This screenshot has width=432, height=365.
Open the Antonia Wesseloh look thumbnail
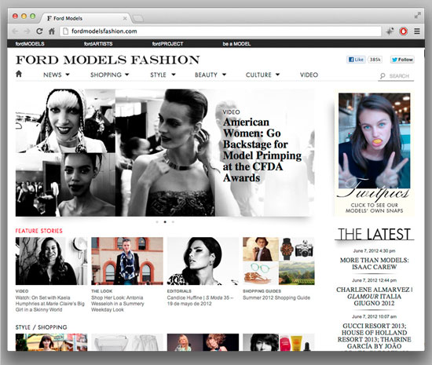click(127, 261)
